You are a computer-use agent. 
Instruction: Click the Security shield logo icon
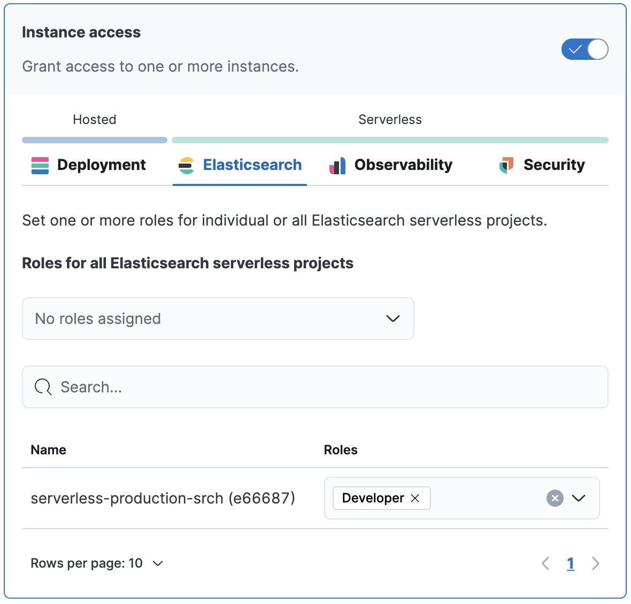[506, 166]
